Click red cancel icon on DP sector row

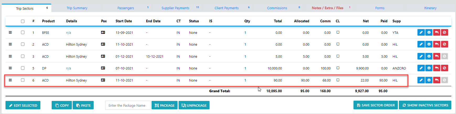click(x=444, y=68)
